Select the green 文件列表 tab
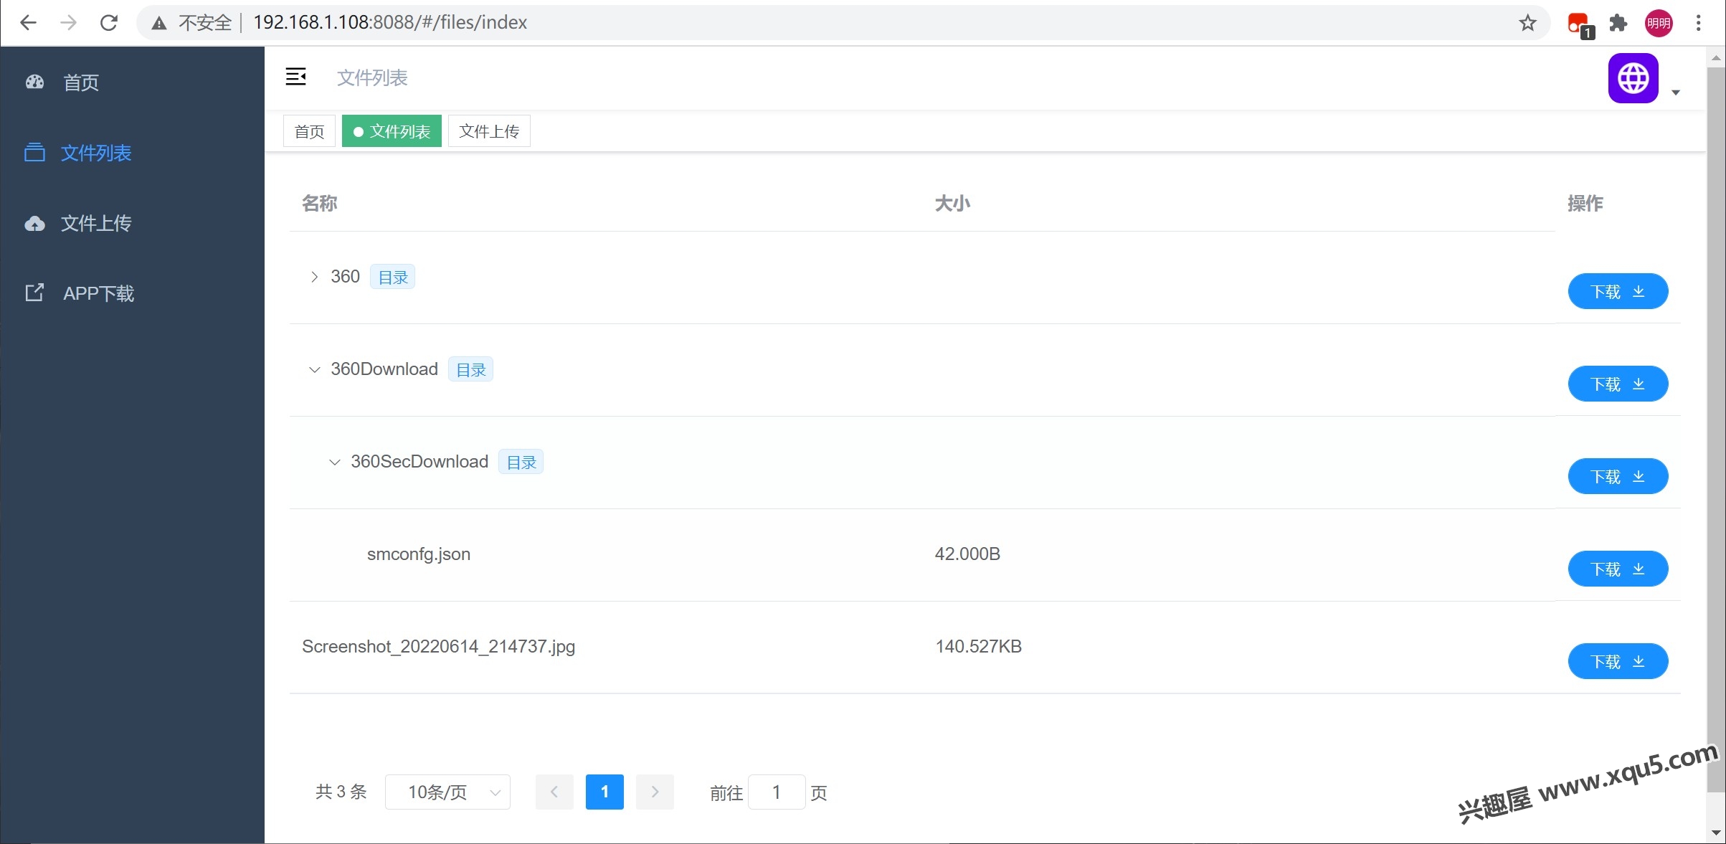Viewport: 1726px width, 844px height. coord(392,131)
